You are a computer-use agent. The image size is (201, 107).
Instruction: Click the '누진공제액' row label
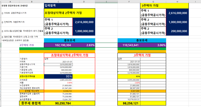(24, 85)
